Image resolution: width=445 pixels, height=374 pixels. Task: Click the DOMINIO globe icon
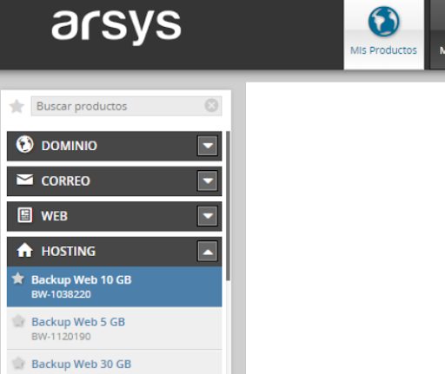[24, 144]
